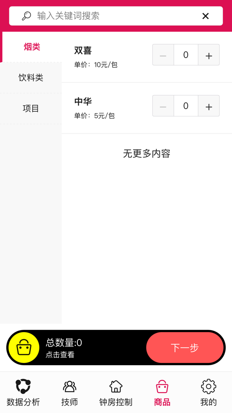Open 我的 gear settings icon
The width and height of the screenshot is (232, 413).
pyautogui.click(x=209, y=386)
